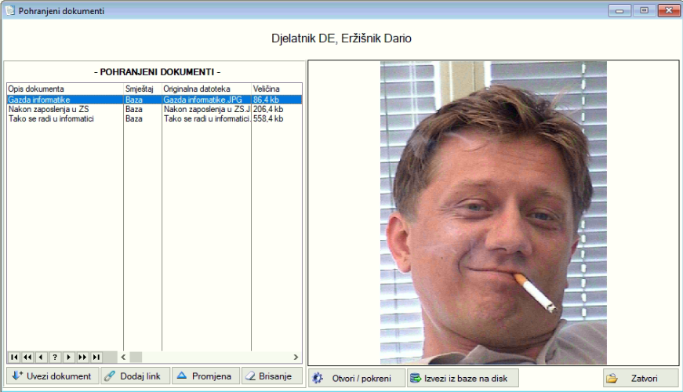Click Veličina column header
This screenshot has height=392, width=683.
277,89
